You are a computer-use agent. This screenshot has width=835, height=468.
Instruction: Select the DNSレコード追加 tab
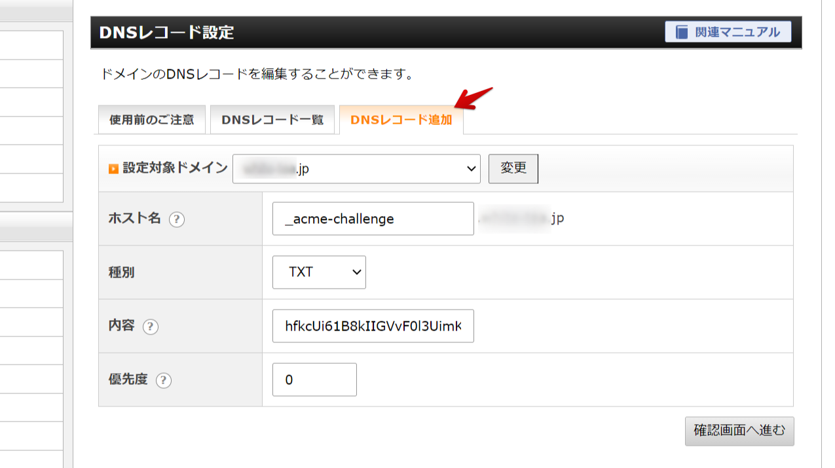tap(401, 120)
